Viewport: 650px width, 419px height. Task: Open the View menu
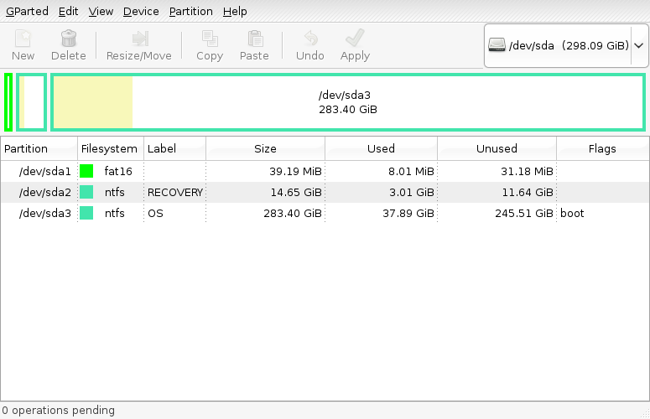(x=101, y=11)
